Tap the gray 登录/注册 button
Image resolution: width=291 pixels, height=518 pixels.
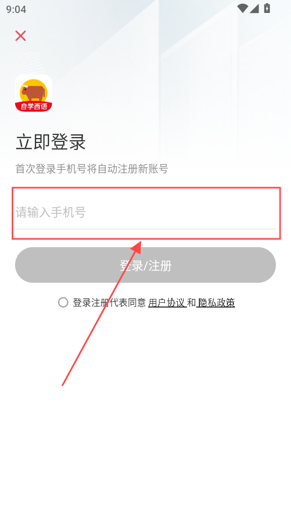[145, 265]
